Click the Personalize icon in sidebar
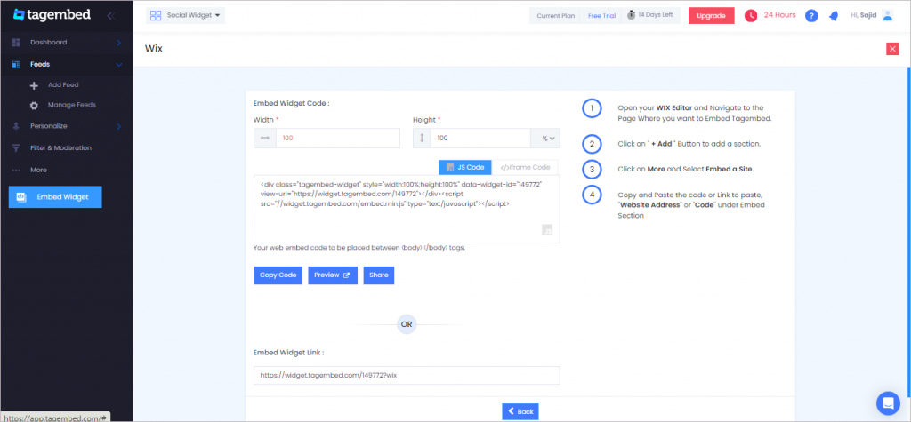 pos(16,126)
